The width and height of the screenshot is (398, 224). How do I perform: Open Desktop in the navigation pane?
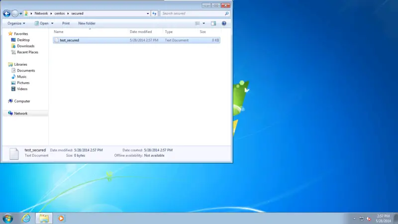pyautogui.click(x=23, y=40)
